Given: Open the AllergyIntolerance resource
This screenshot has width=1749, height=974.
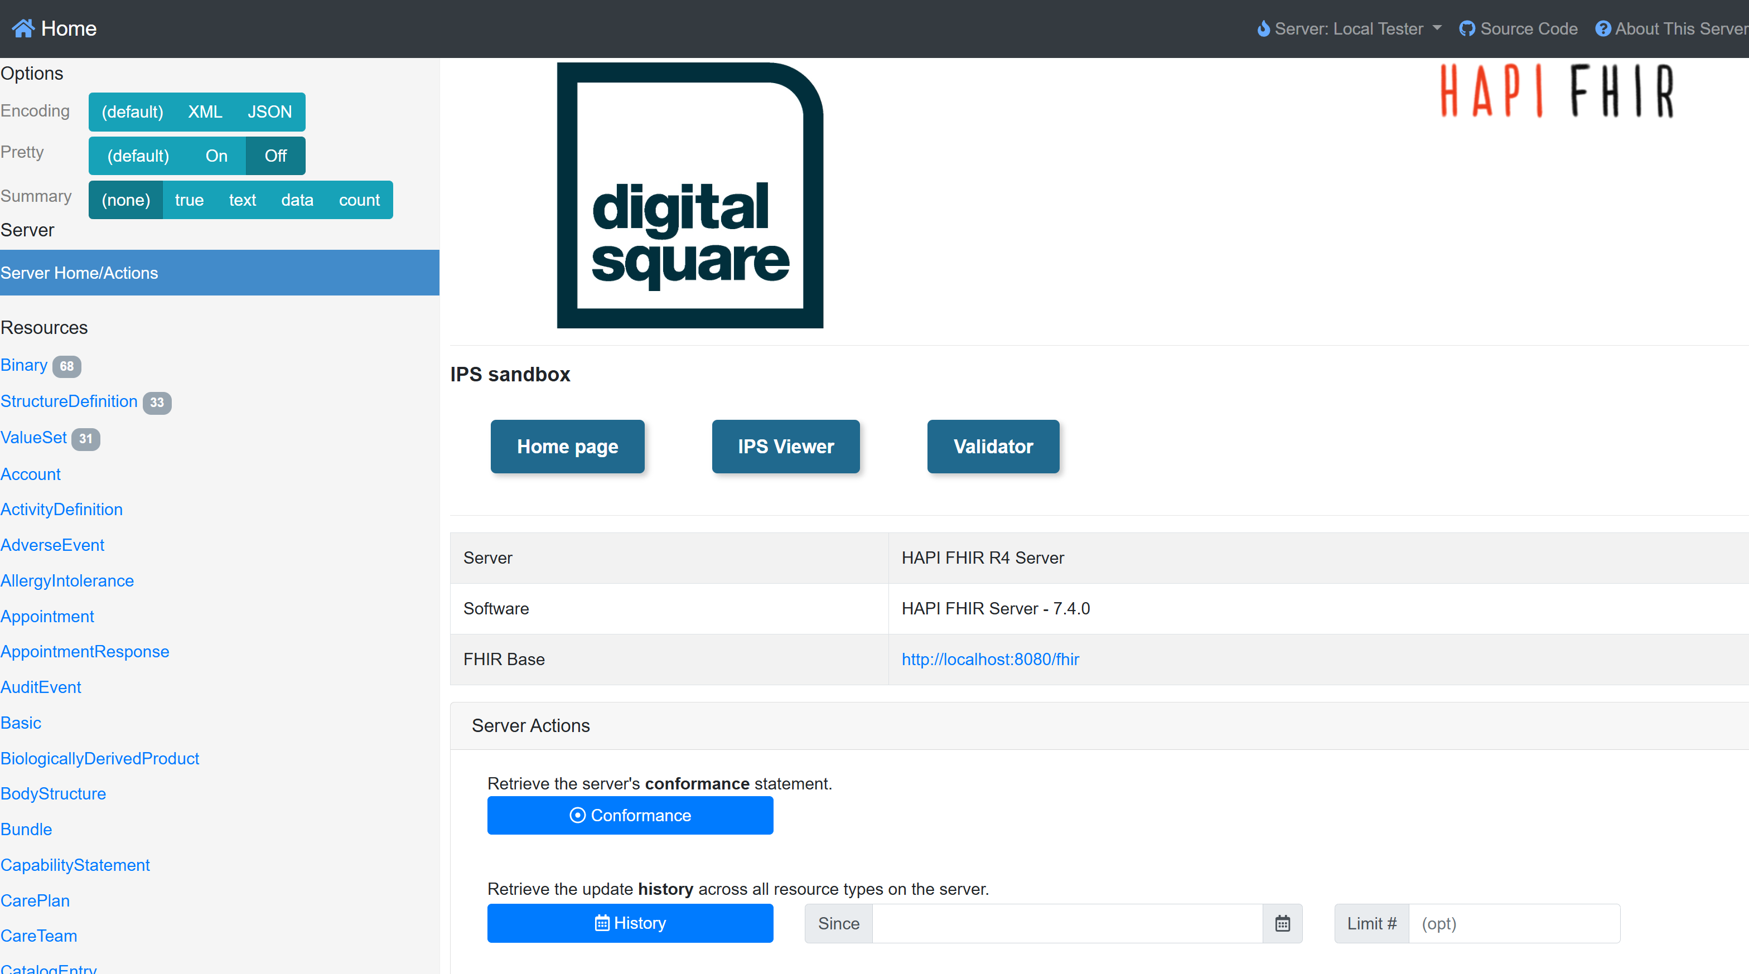Looking at the screenshot, I should pos(67,581).
